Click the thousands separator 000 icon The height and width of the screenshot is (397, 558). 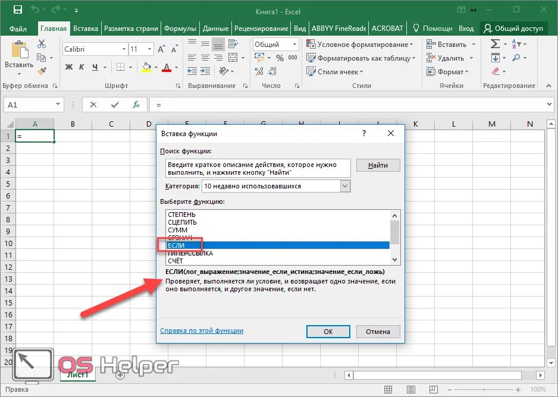click(x=293, y=58)
